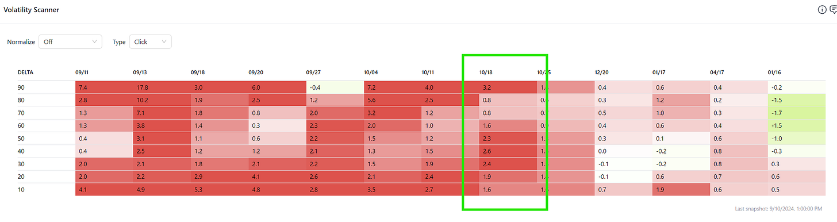The image size is (837, 222).
Task: Click the 1.9 cell under 01/17
Action: [681, 189]
